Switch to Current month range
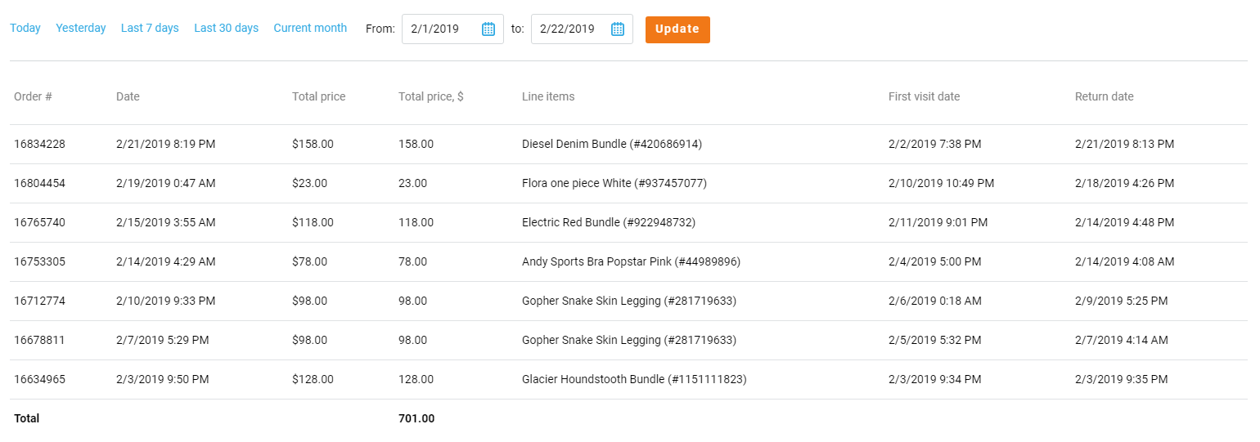The image size is (1260, 442). coord(310,29)
